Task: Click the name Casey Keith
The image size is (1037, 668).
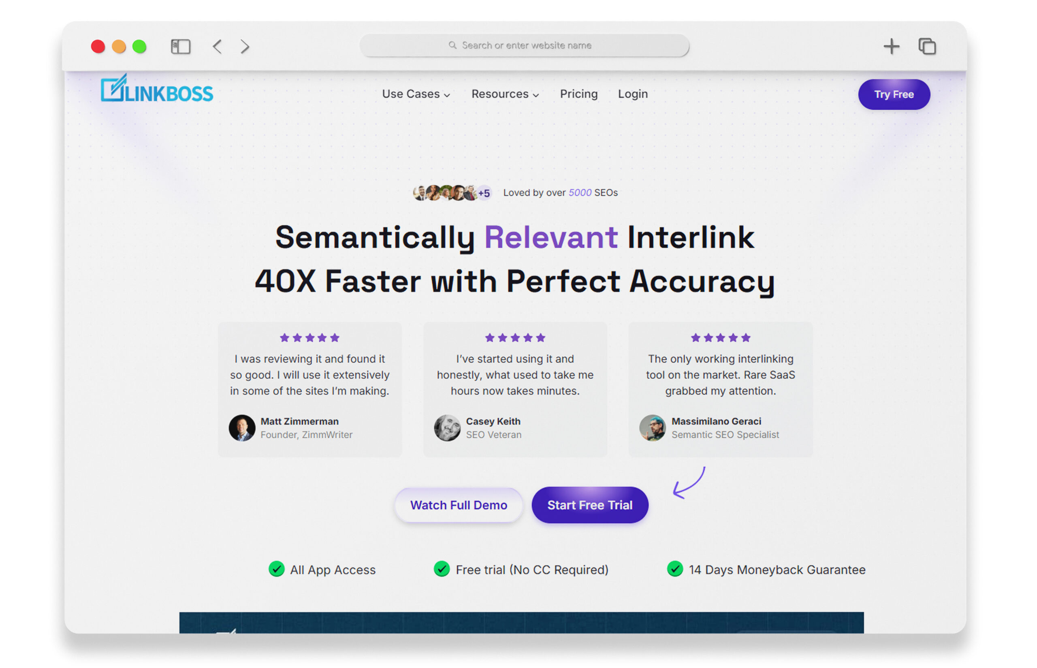Action: pos(493,421)
